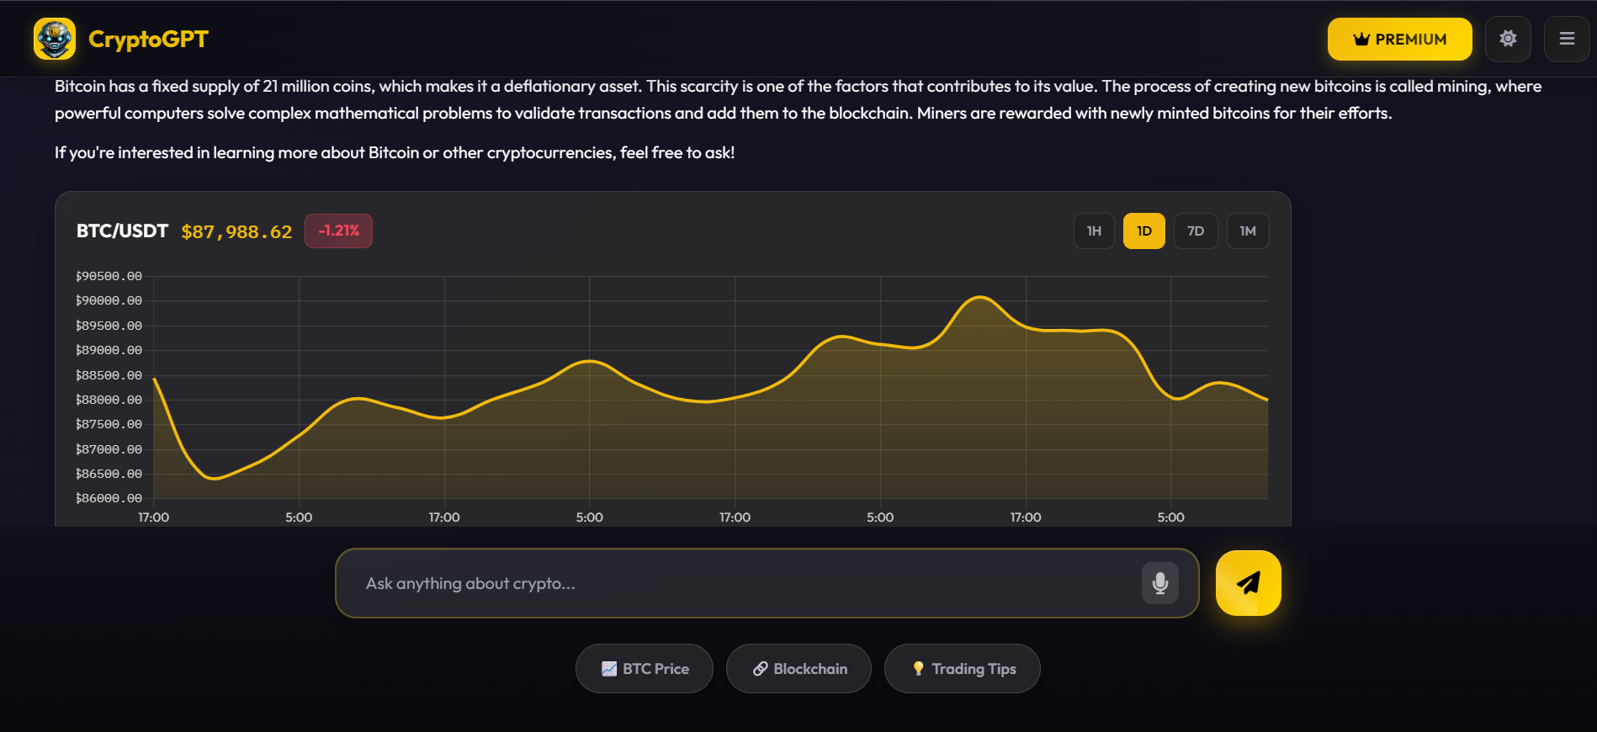Toggle the currently active 1D timeframe
This screenshot has height=732, width=1597.
[x=1143, y=231]
